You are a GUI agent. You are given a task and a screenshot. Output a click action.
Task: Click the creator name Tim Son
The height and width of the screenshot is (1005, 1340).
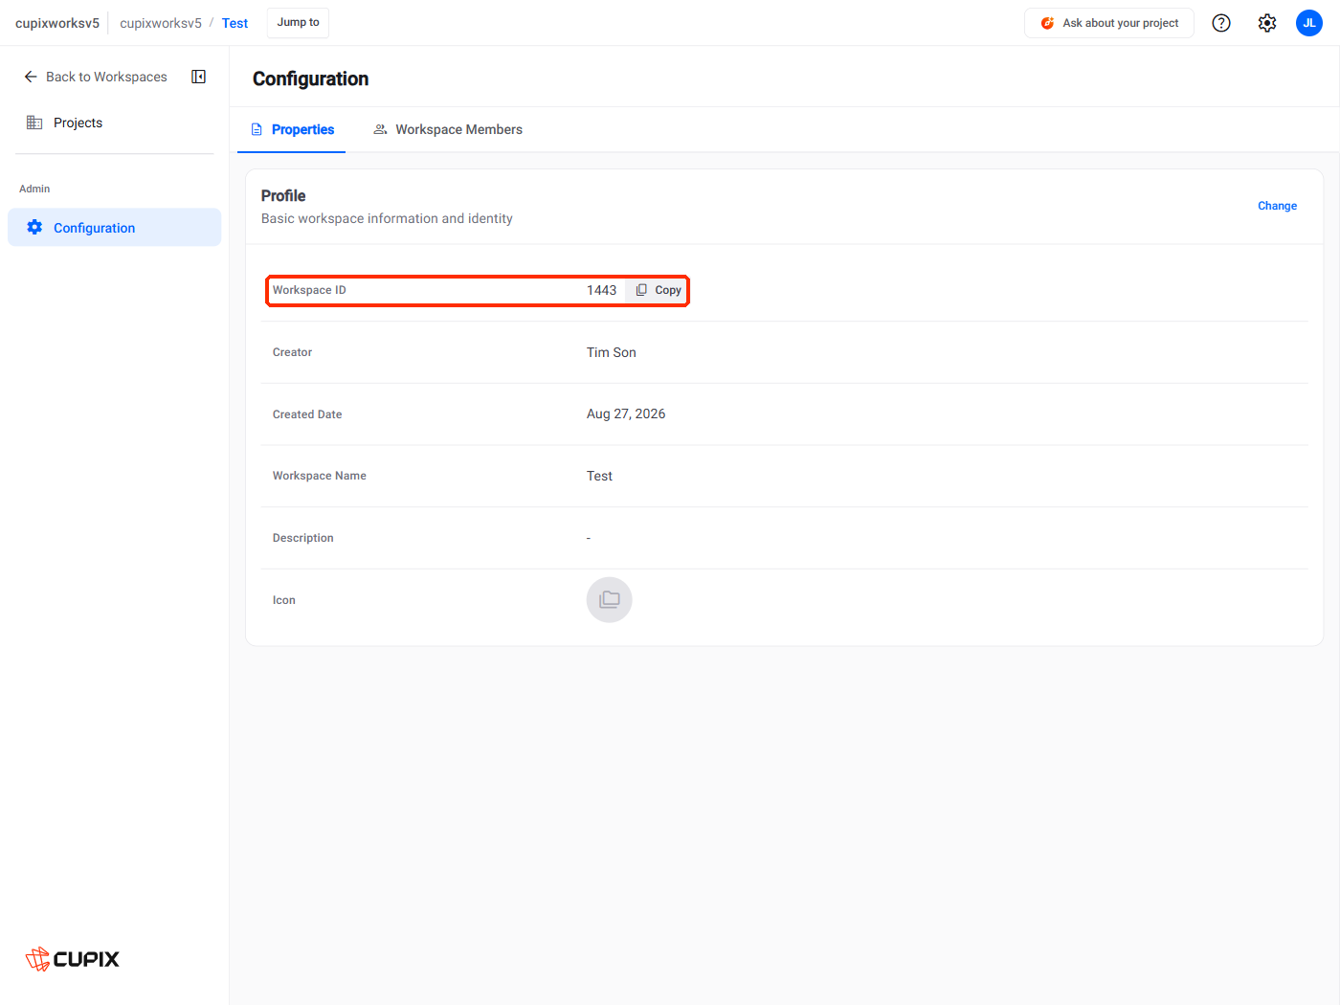point(612,352)
